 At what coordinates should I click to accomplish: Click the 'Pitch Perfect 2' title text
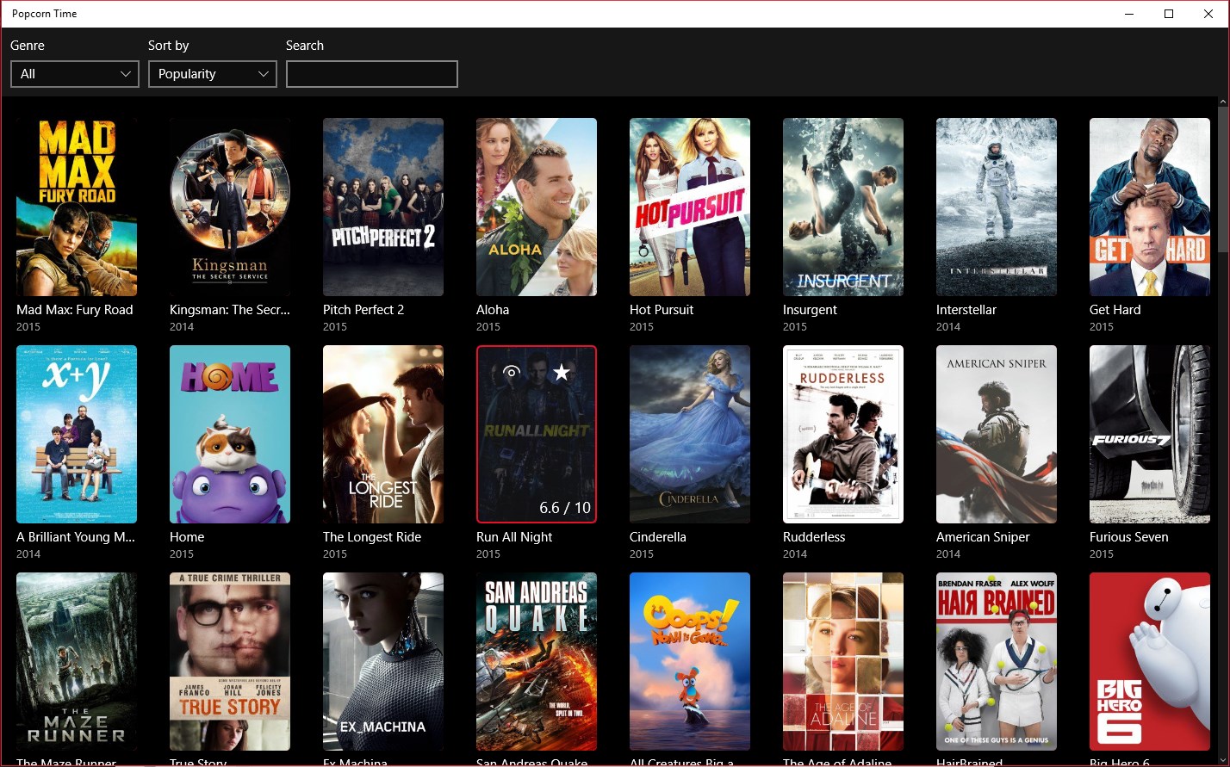point(363,310)
